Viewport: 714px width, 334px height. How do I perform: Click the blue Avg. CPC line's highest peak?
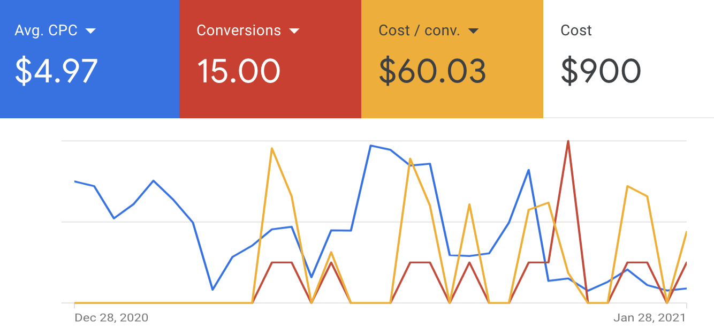point(370,145)
